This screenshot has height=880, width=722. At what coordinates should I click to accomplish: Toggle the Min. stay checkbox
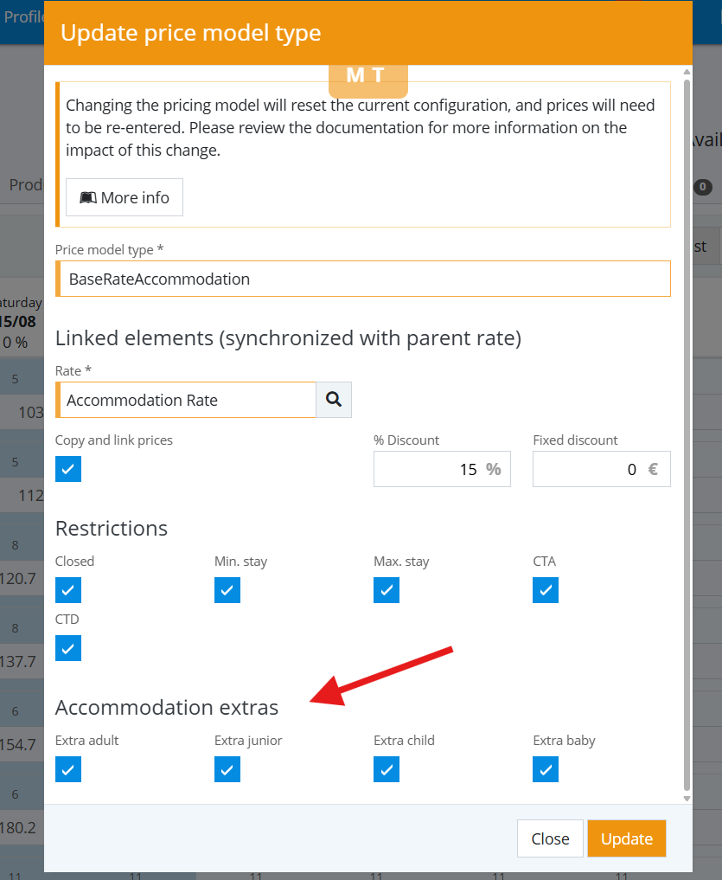pos(227,590)
